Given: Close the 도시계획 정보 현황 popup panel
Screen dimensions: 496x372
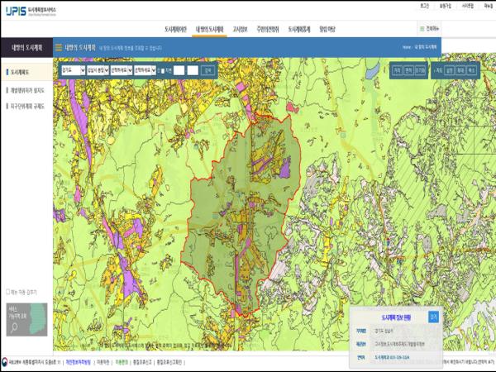Looking at the screenshot, I should click(x=433, y=316).
